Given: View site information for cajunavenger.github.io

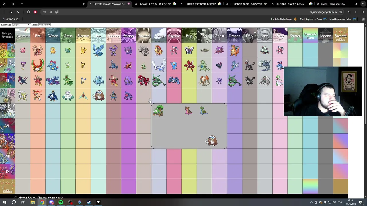Looking at the screenshot, I should [341, 12].
